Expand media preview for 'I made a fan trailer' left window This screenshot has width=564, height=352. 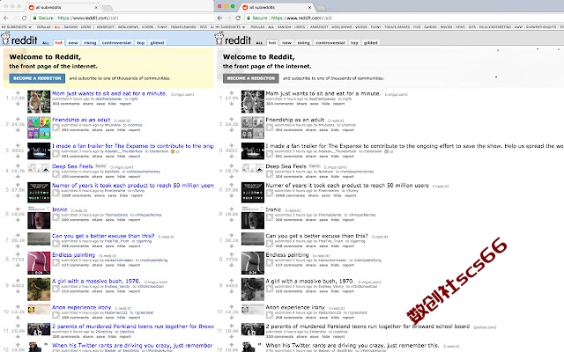tap(56, 154)
